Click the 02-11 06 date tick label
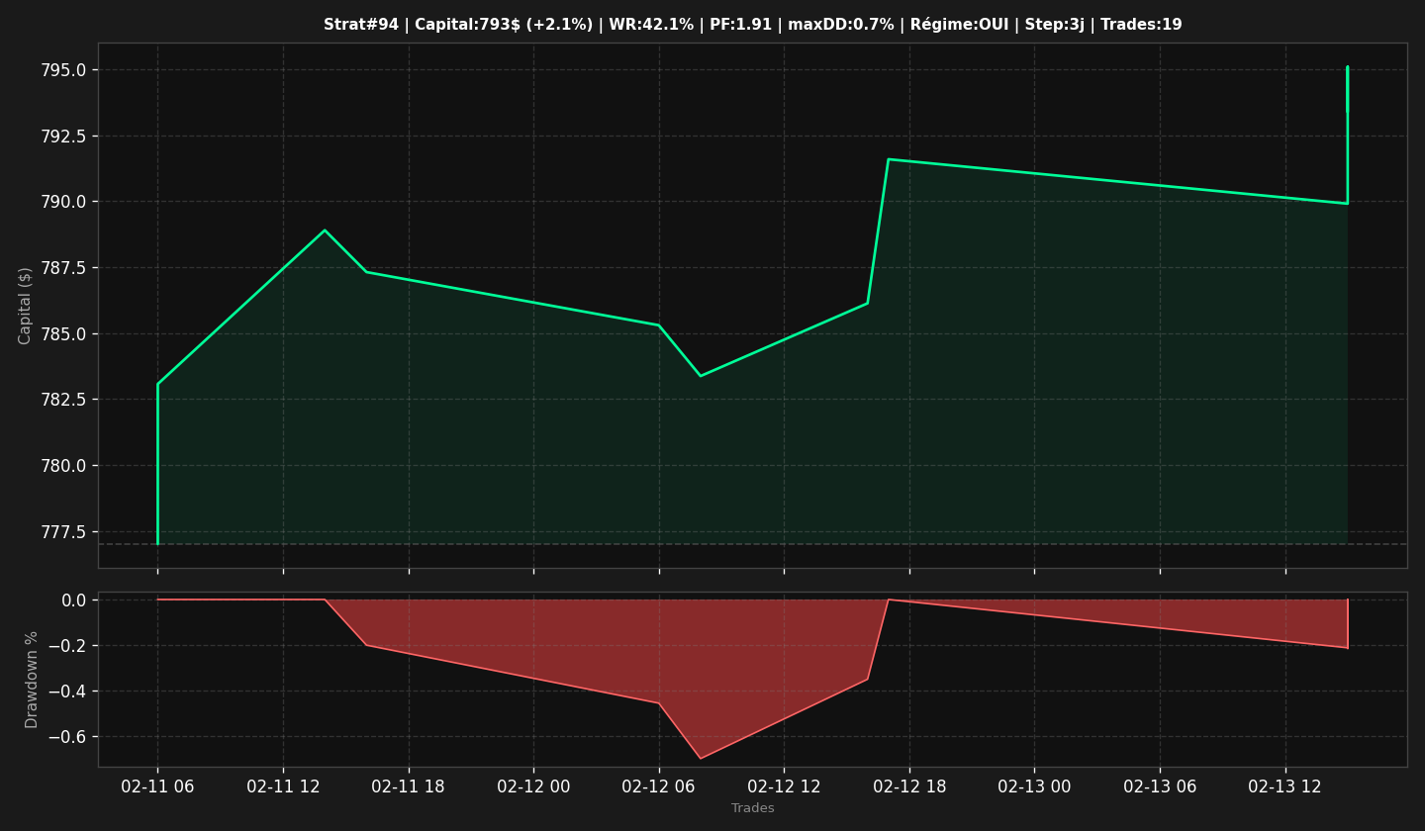The width and height of the screenshot is (1425, 831). coord(157,787)
